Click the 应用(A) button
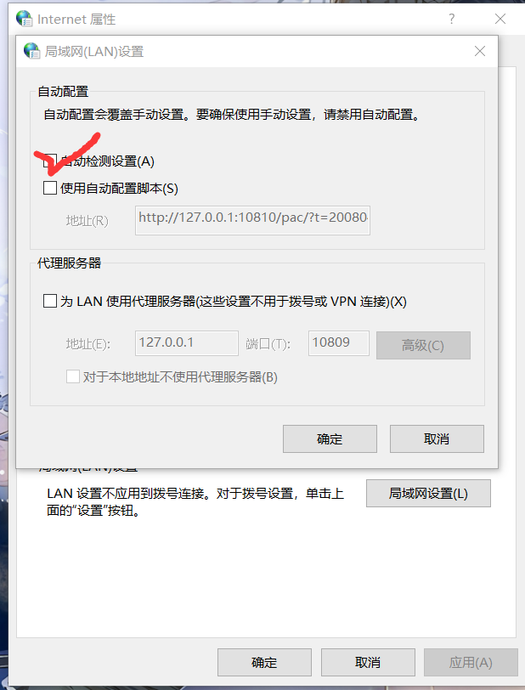This screenshot has height=690, width=525. [x=471, y=662]
